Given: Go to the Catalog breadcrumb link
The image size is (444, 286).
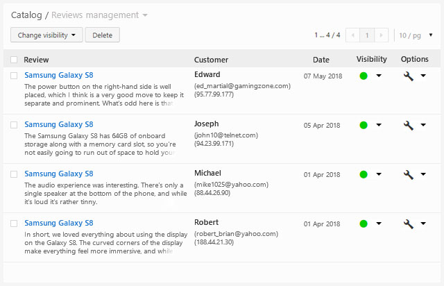Looking at the screenshot, I should [26, 15].
